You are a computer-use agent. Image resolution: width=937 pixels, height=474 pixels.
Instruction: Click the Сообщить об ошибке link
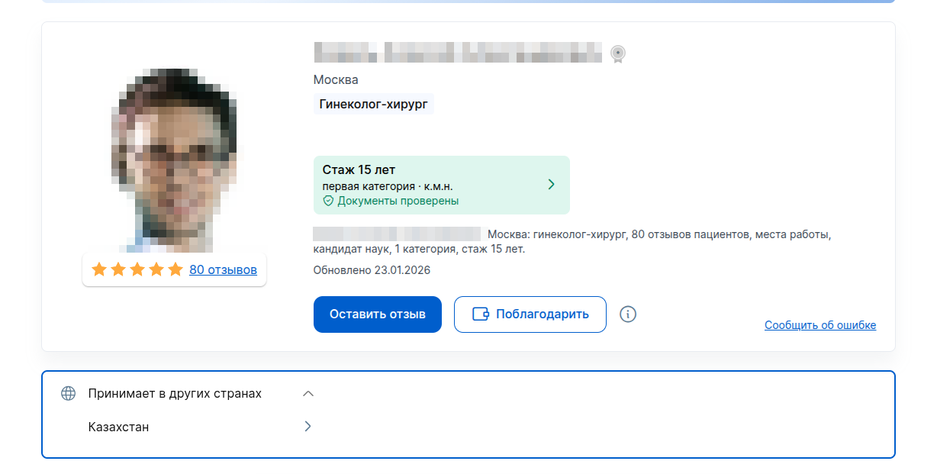(x=820, y=325)
